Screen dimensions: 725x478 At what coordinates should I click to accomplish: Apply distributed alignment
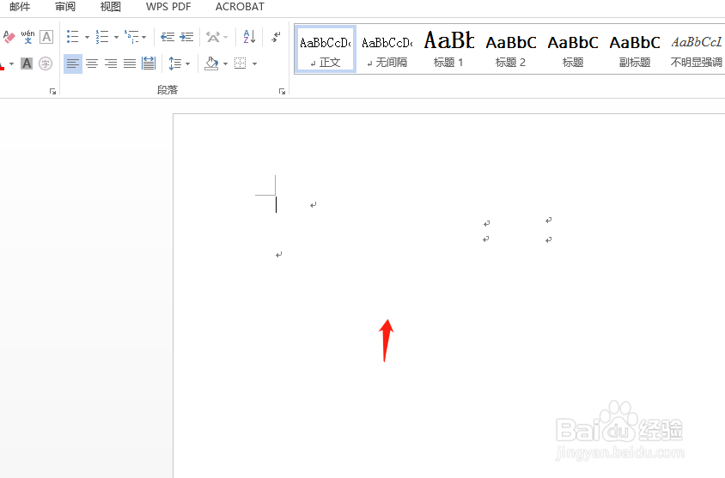click(x=149, y=64)
